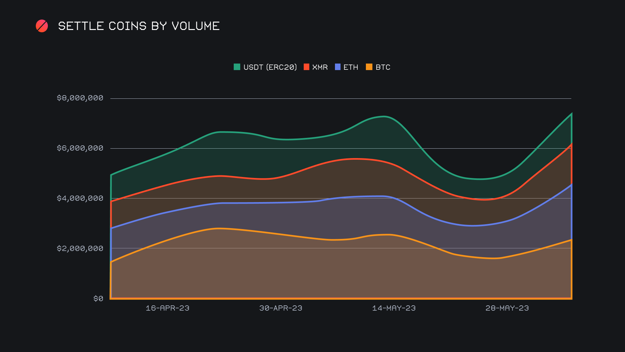Click the 28-MAY-23 date label

507,308
